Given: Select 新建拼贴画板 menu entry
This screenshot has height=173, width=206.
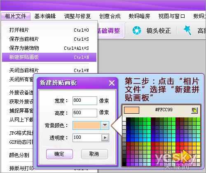Looking at the screenshot, I should [x=49, y=57].
